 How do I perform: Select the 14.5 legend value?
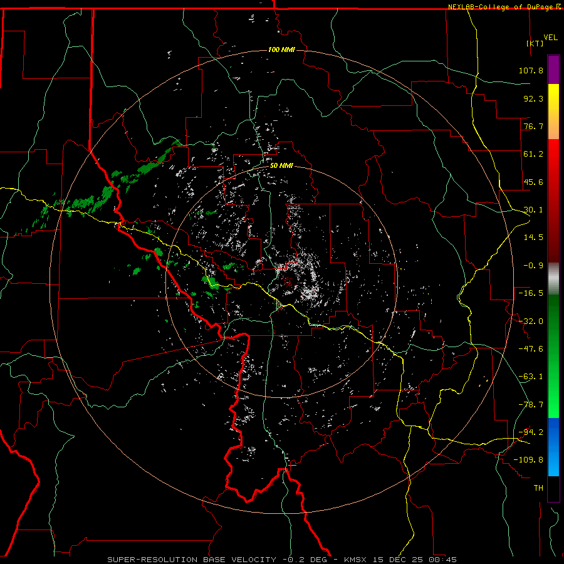533,238
